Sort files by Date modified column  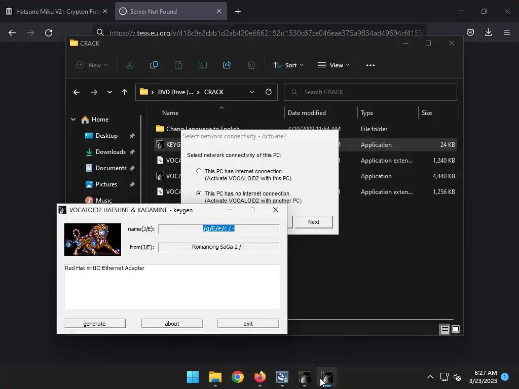(307, 113)
